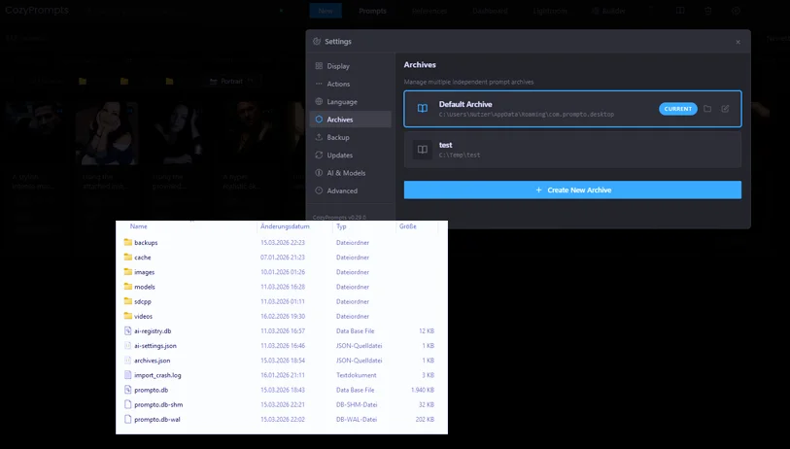Sort files by Änderungsdatum column header
The image size is (790, 449).
tap(285, 226)
